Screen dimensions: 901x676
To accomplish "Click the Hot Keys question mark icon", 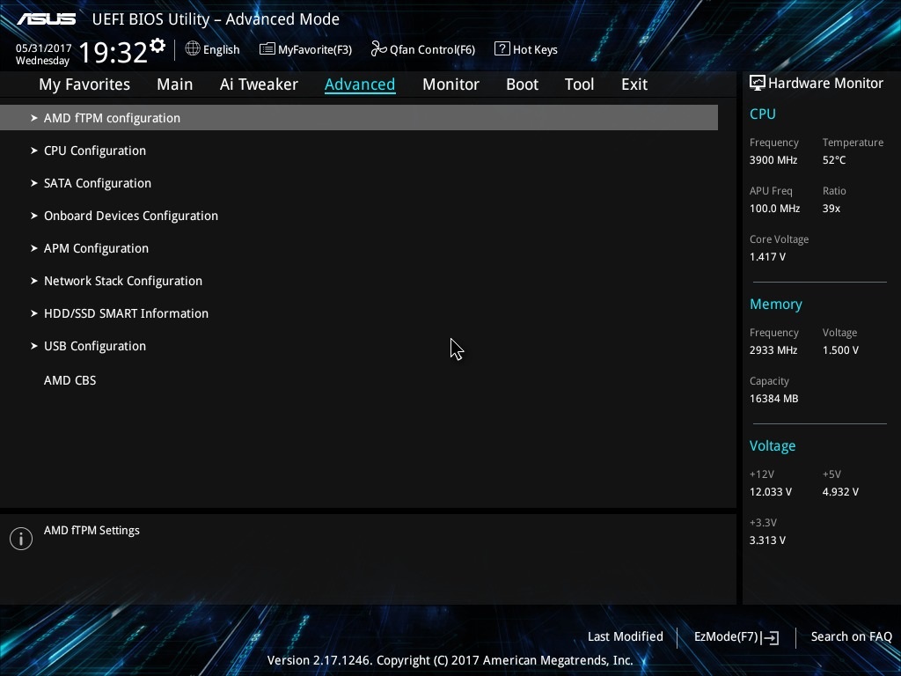I will tap(502, 49).
